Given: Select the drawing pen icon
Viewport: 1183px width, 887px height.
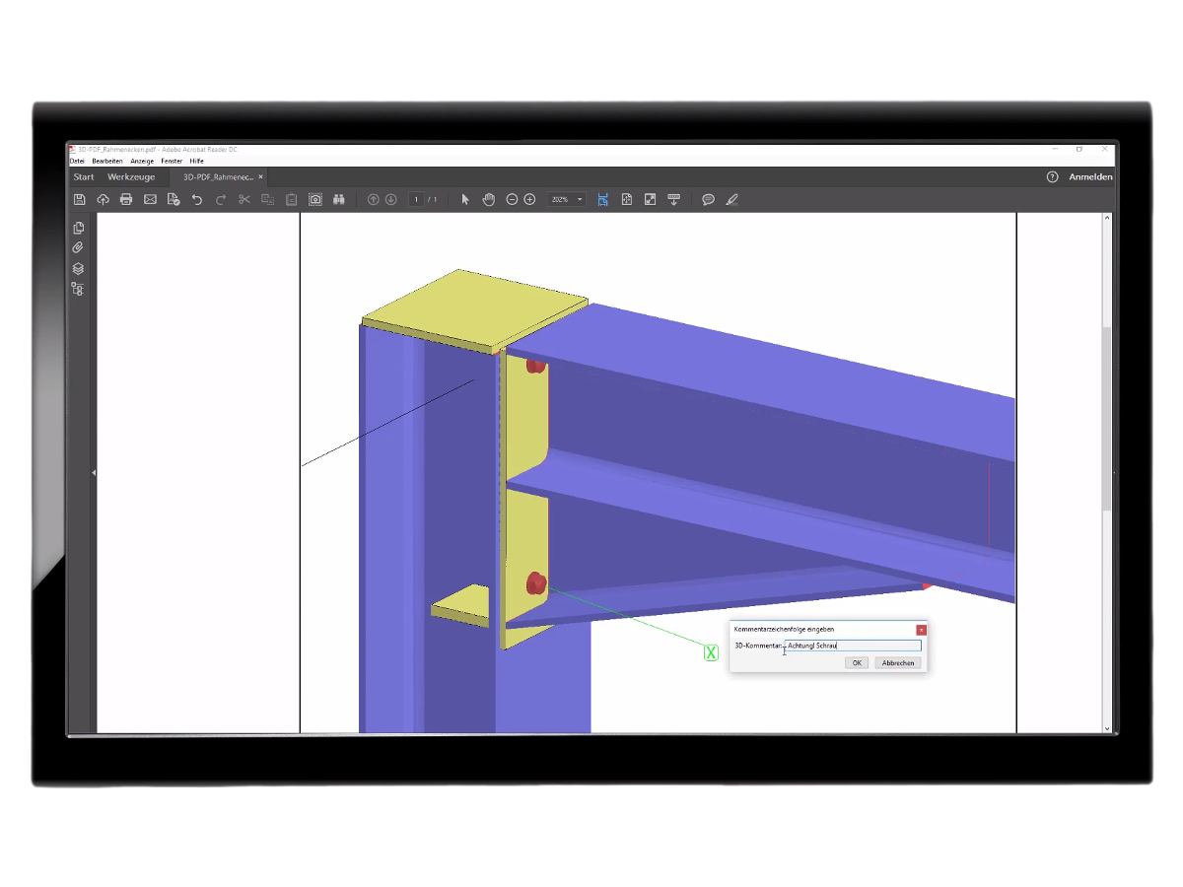Looking at the screenshot, I should [731, 199].
